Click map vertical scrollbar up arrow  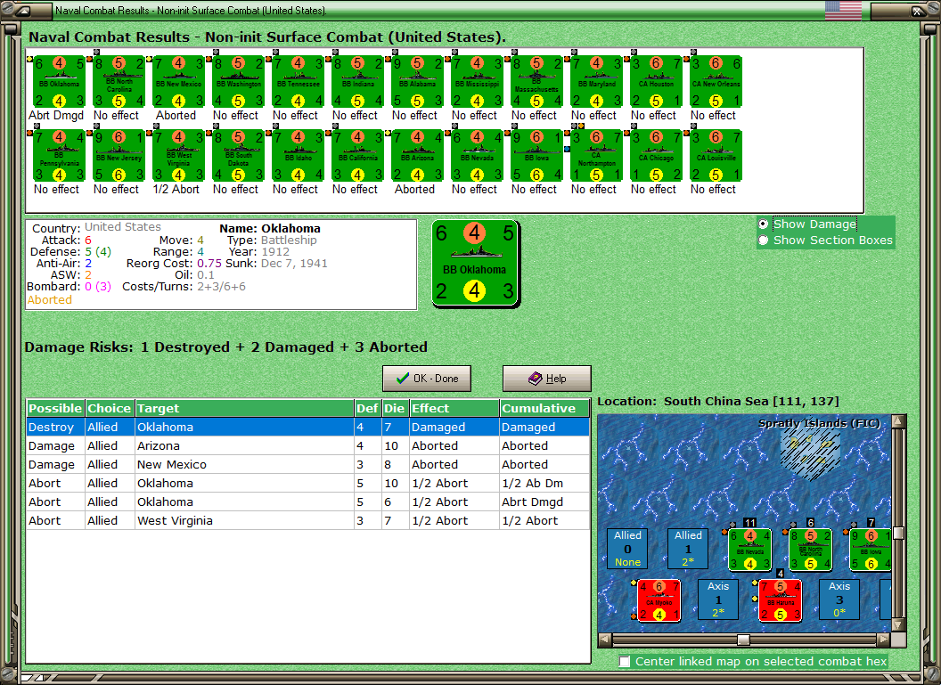click(x=898, y=421)
